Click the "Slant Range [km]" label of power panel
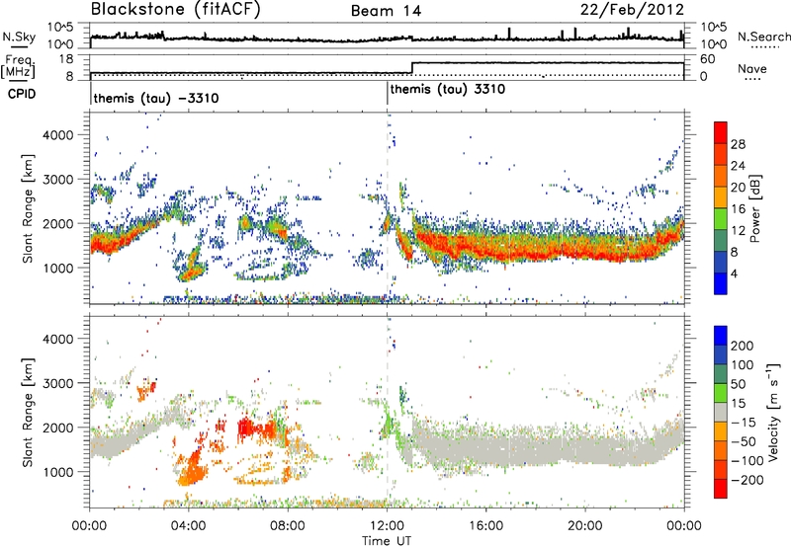This screenshot has height=547, width=791. pos(28,208)
